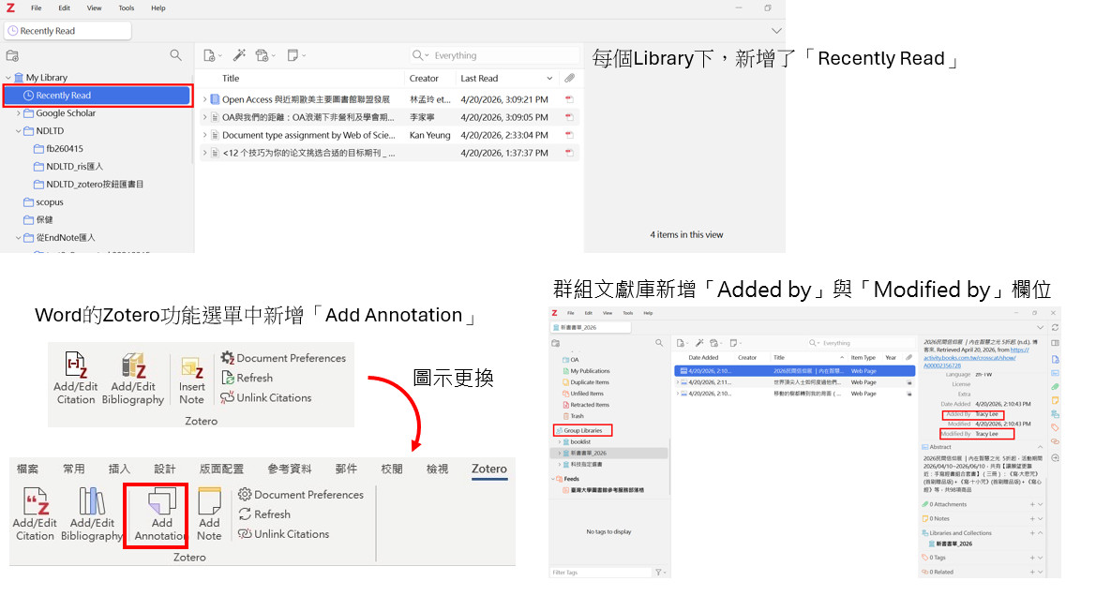Open the 參考資料 ribbon tab

click(x=289, y=469)
